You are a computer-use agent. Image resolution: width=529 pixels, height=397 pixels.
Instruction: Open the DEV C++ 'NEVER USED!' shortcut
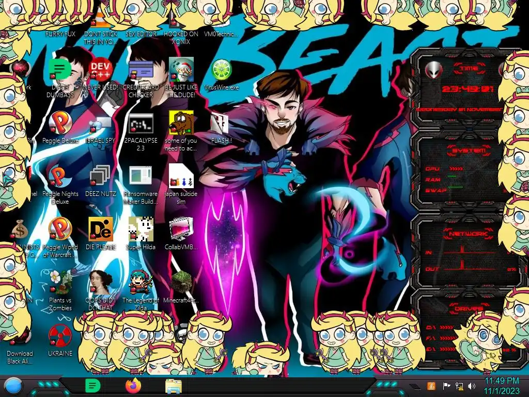(101, 70)
